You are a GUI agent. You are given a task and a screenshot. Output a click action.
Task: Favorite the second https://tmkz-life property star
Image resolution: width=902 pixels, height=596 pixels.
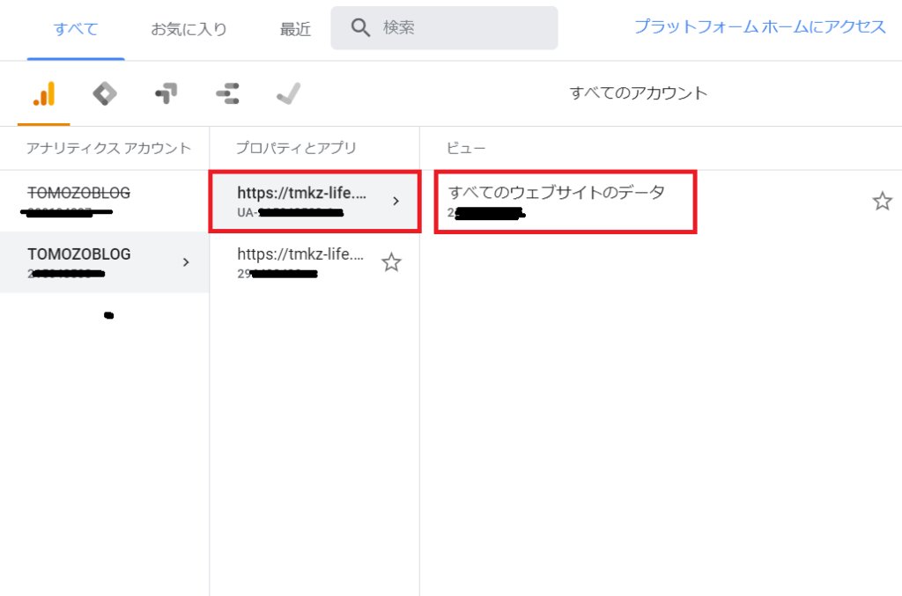[391, 262]
